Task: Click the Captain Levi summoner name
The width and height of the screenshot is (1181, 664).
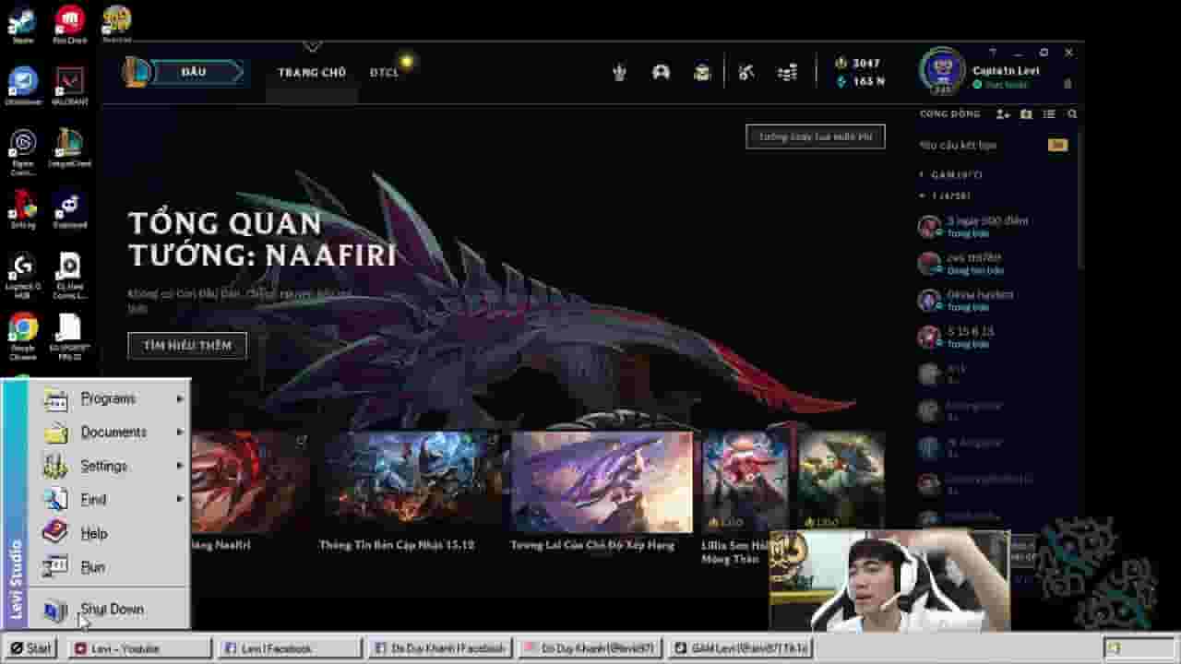Action: point(1006,70)
